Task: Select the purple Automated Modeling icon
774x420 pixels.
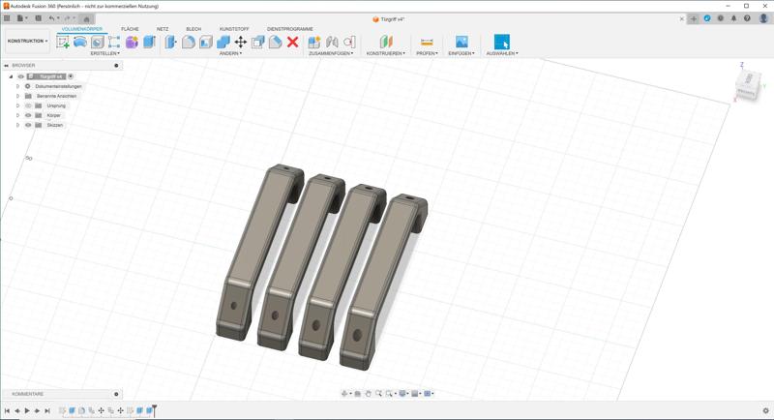Action: pos(132,42)
